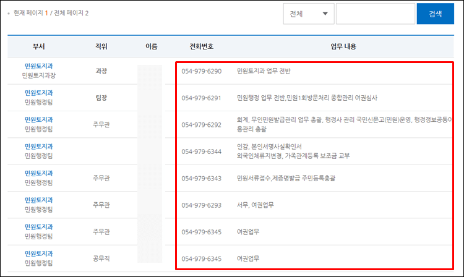Open 민원토지과 link in the 공무직 row
The image size is (464, 277).
pyautogui.click(x=39, y=254)
